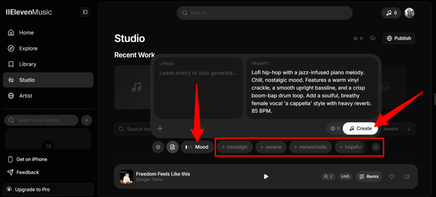436x197 pixels.
Task: Add the nostalgic mood tag
Action: (235, 147)
